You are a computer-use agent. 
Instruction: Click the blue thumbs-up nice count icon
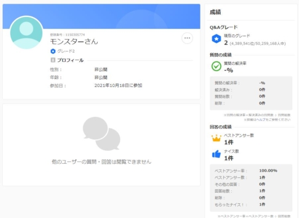tap(216, 154)
